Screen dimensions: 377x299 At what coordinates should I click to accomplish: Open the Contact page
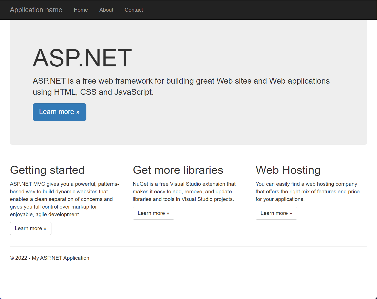[134, 10]
